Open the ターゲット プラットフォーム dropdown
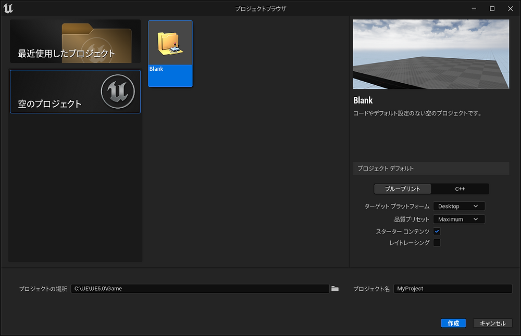Image resolution: width=521 pixels, height=336 pixels. [x=458, y=206]
